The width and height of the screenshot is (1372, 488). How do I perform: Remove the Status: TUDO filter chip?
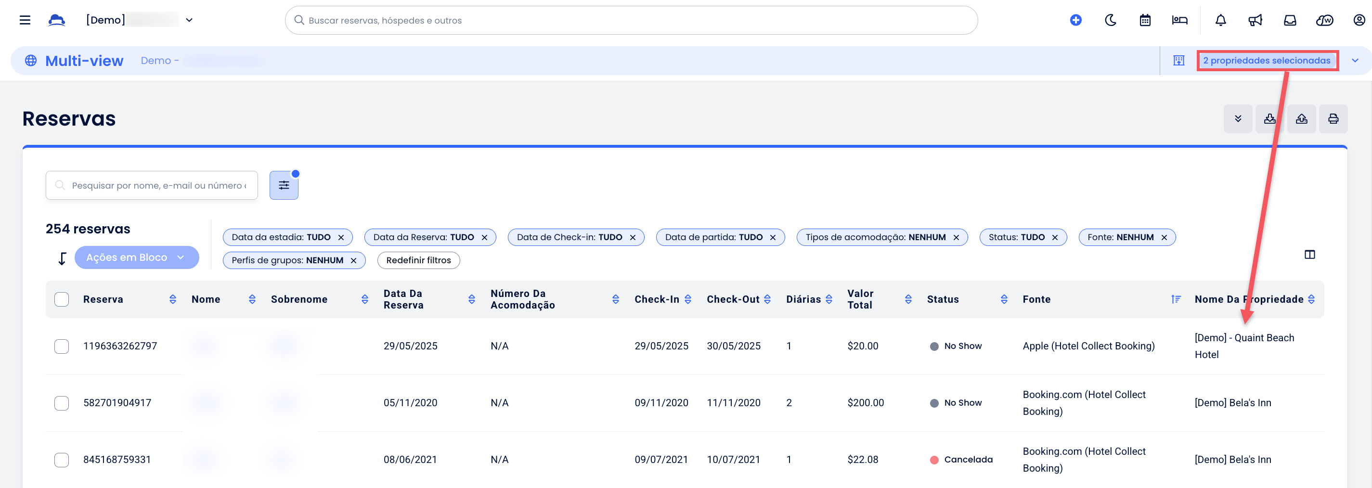1055,237
